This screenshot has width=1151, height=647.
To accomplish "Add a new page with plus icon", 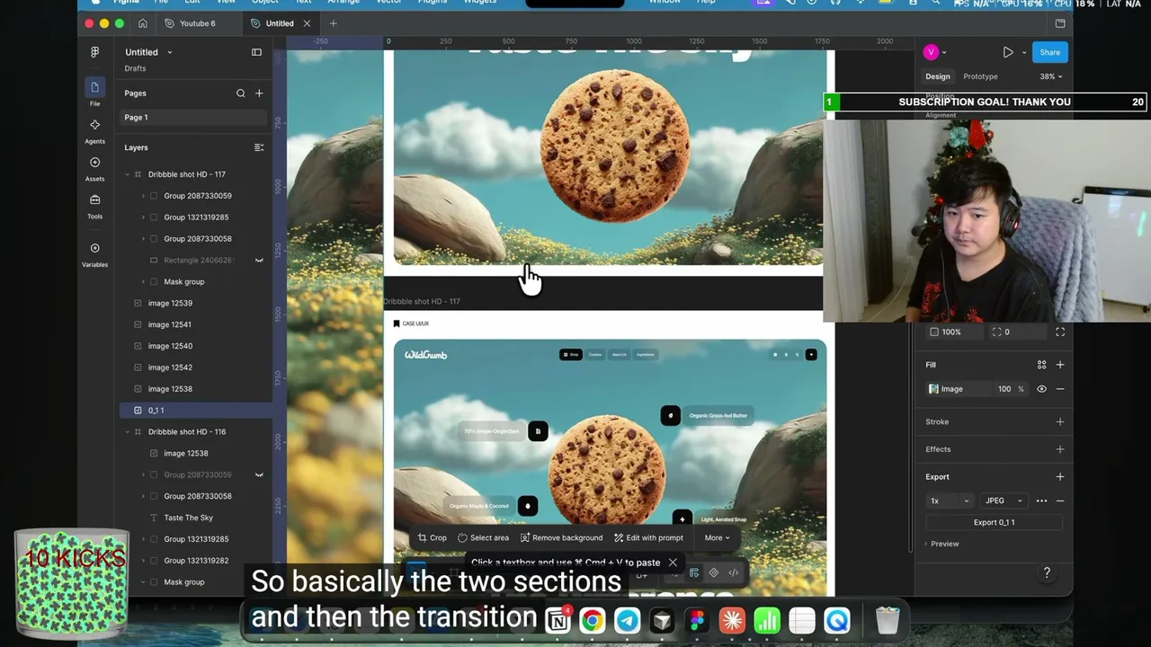I will point(259,93).
